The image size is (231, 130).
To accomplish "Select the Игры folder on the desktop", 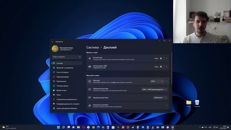I will coord(189,103).
